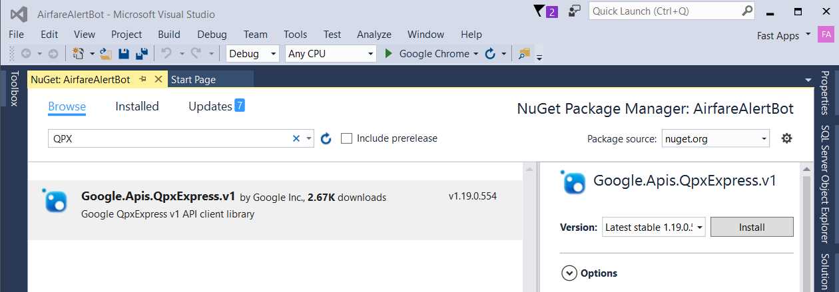Open the Debug menu
The image size is (839, 292).
coord(212,34)
